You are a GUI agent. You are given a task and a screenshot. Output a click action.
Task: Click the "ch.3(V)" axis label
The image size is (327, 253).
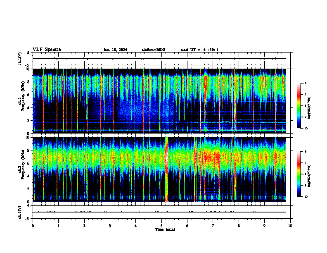[20, 212]
